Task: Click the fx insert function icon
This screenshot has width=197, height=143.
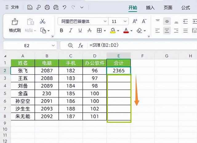Action: 81,45
